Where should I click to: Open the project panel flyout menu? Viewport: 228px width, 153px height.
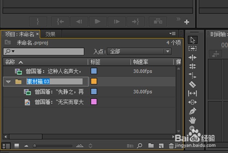[x=172, y=33]
